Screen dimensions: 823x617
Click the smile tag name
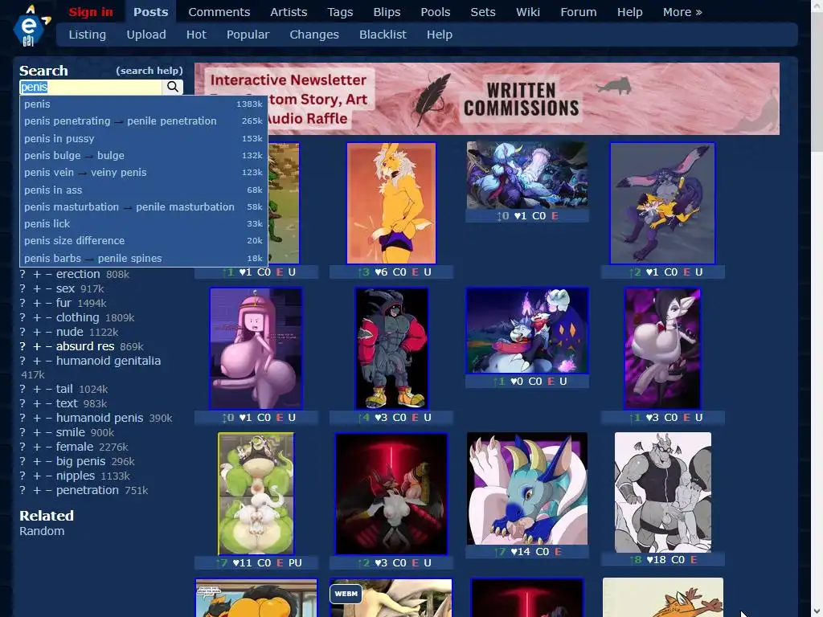coord(71,432)
